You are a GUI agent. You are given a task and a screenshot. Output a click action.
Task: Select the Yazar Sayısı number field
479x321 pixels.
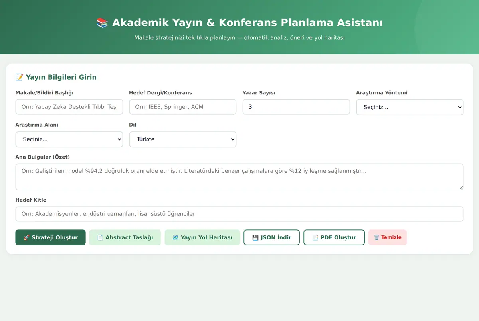296,107
